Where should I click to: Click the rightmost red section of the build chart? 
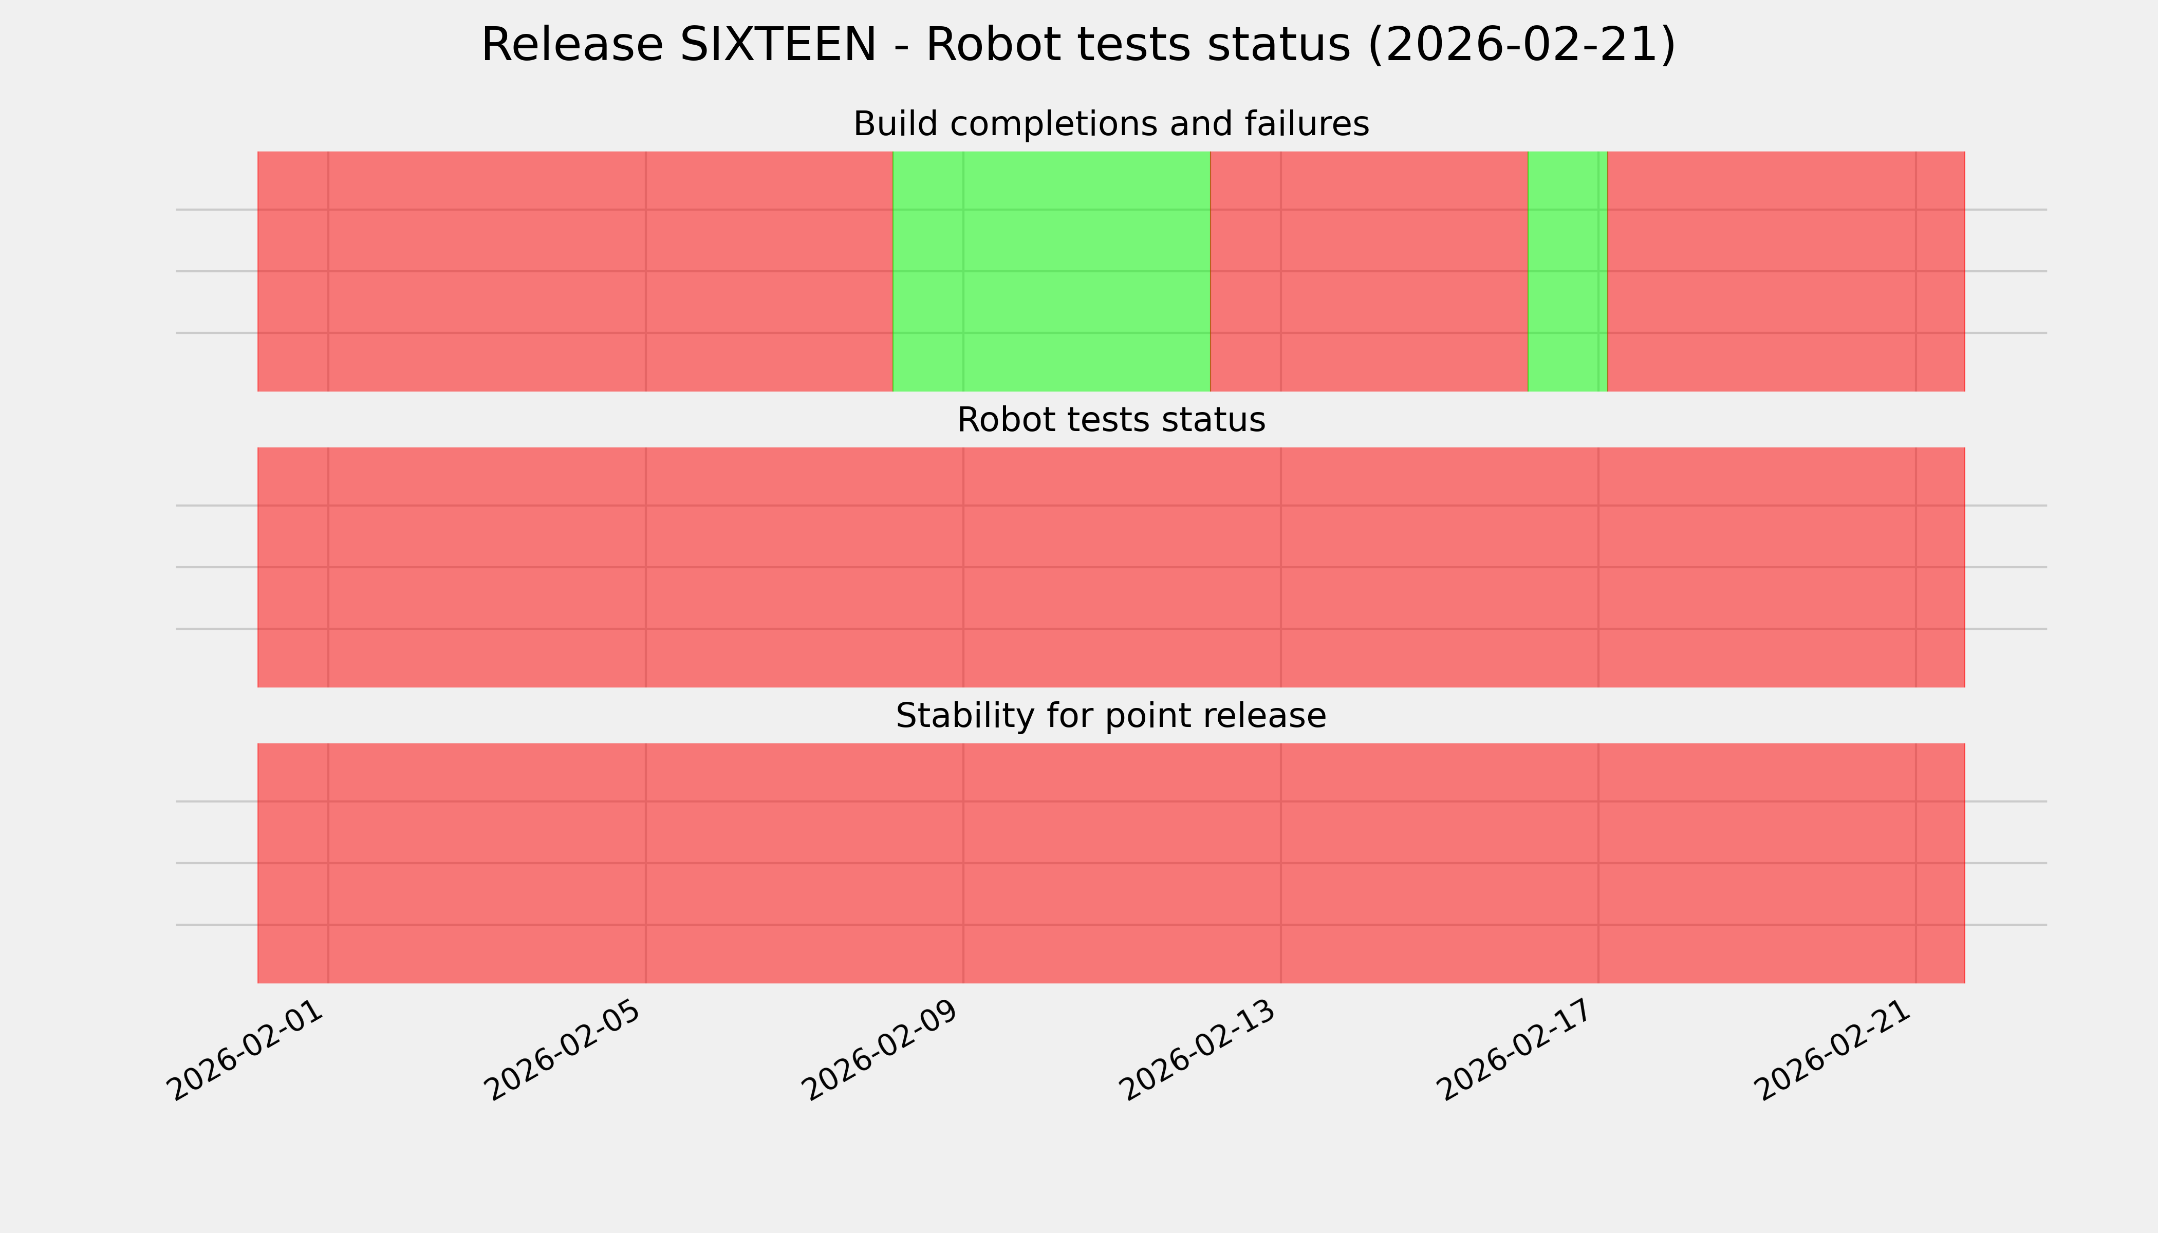pyautogui.click(x=1785, y=271)
